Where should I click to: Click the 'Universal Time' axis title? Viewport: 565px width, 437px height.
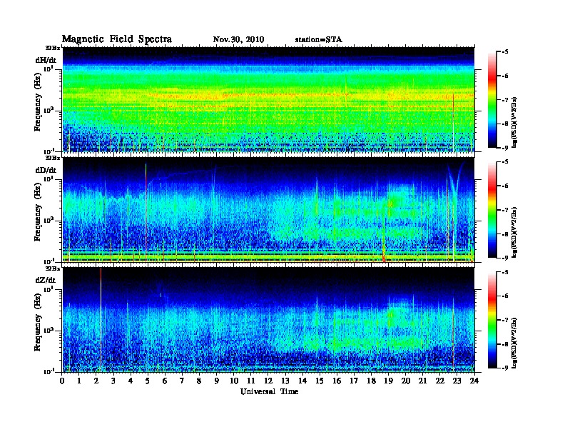270,391
